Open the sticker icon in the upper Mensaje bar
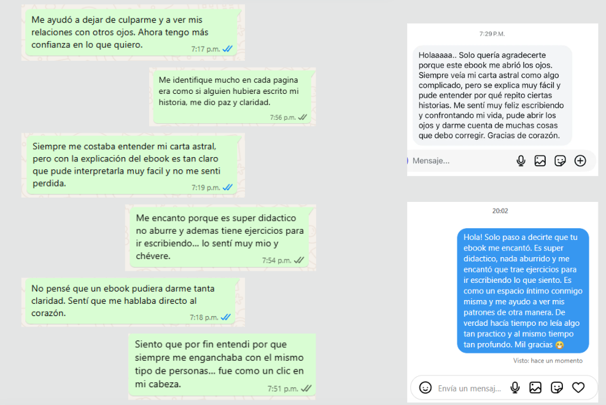Image resolution: width=606 pixels, height=405 pixels. [560, 161]
